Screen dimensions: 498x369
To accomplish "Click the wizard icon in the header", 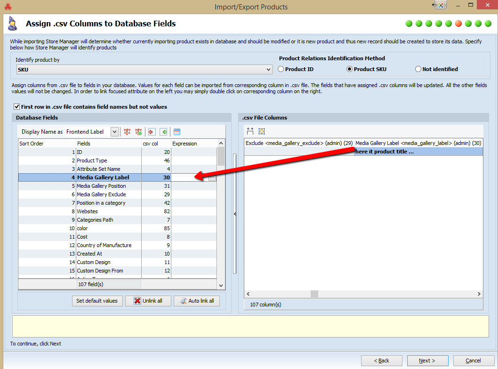I will click(x=13, y=24).
